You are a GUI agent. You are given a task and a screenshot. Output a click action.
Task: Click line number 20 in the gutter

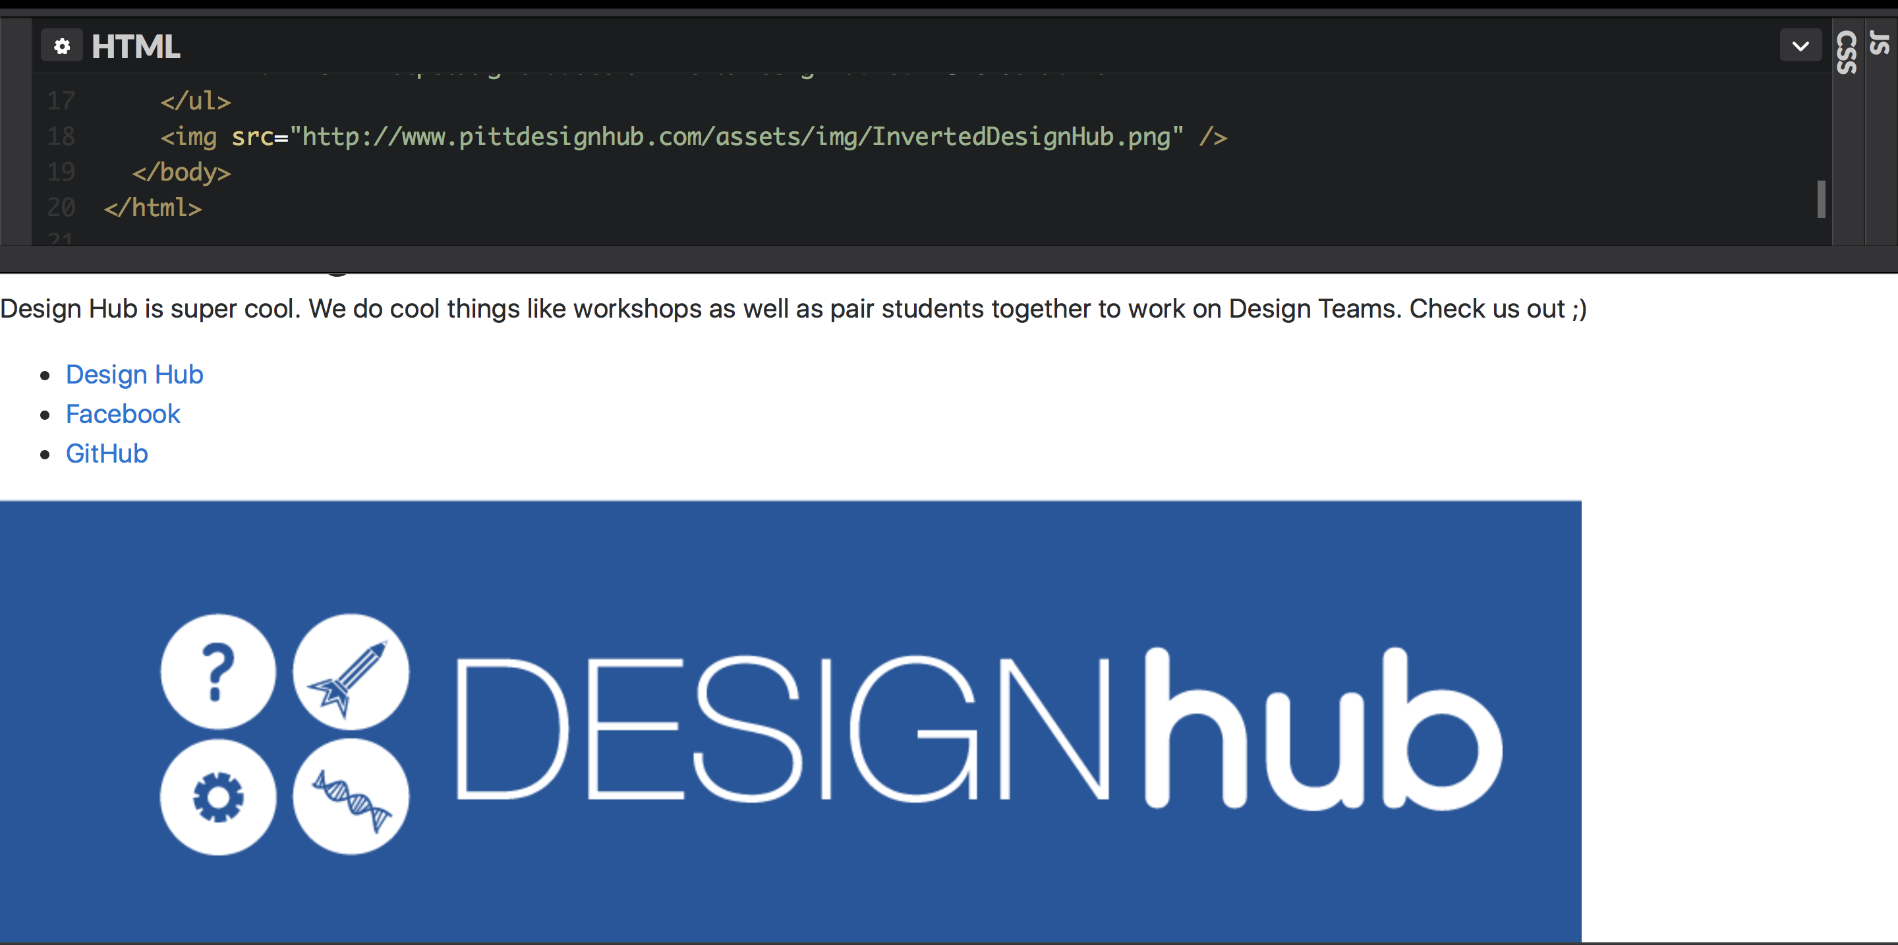[x=61, y=208]
